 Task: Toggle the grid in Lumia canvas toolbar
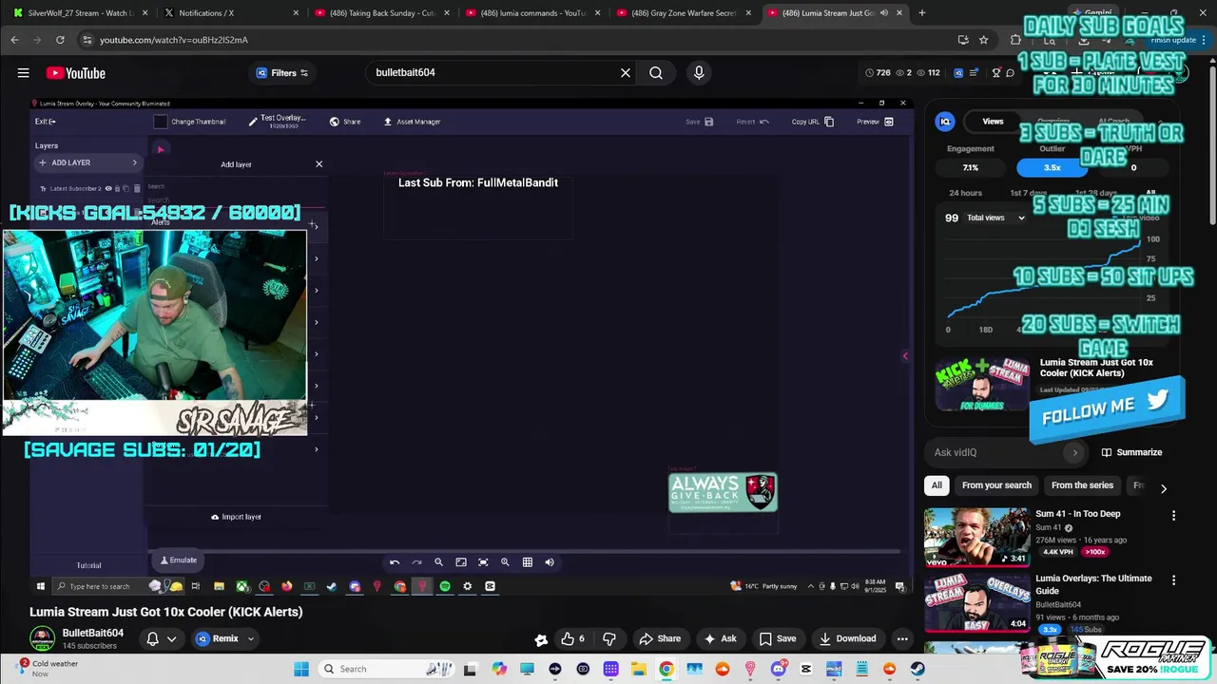(x=528, y=562)
